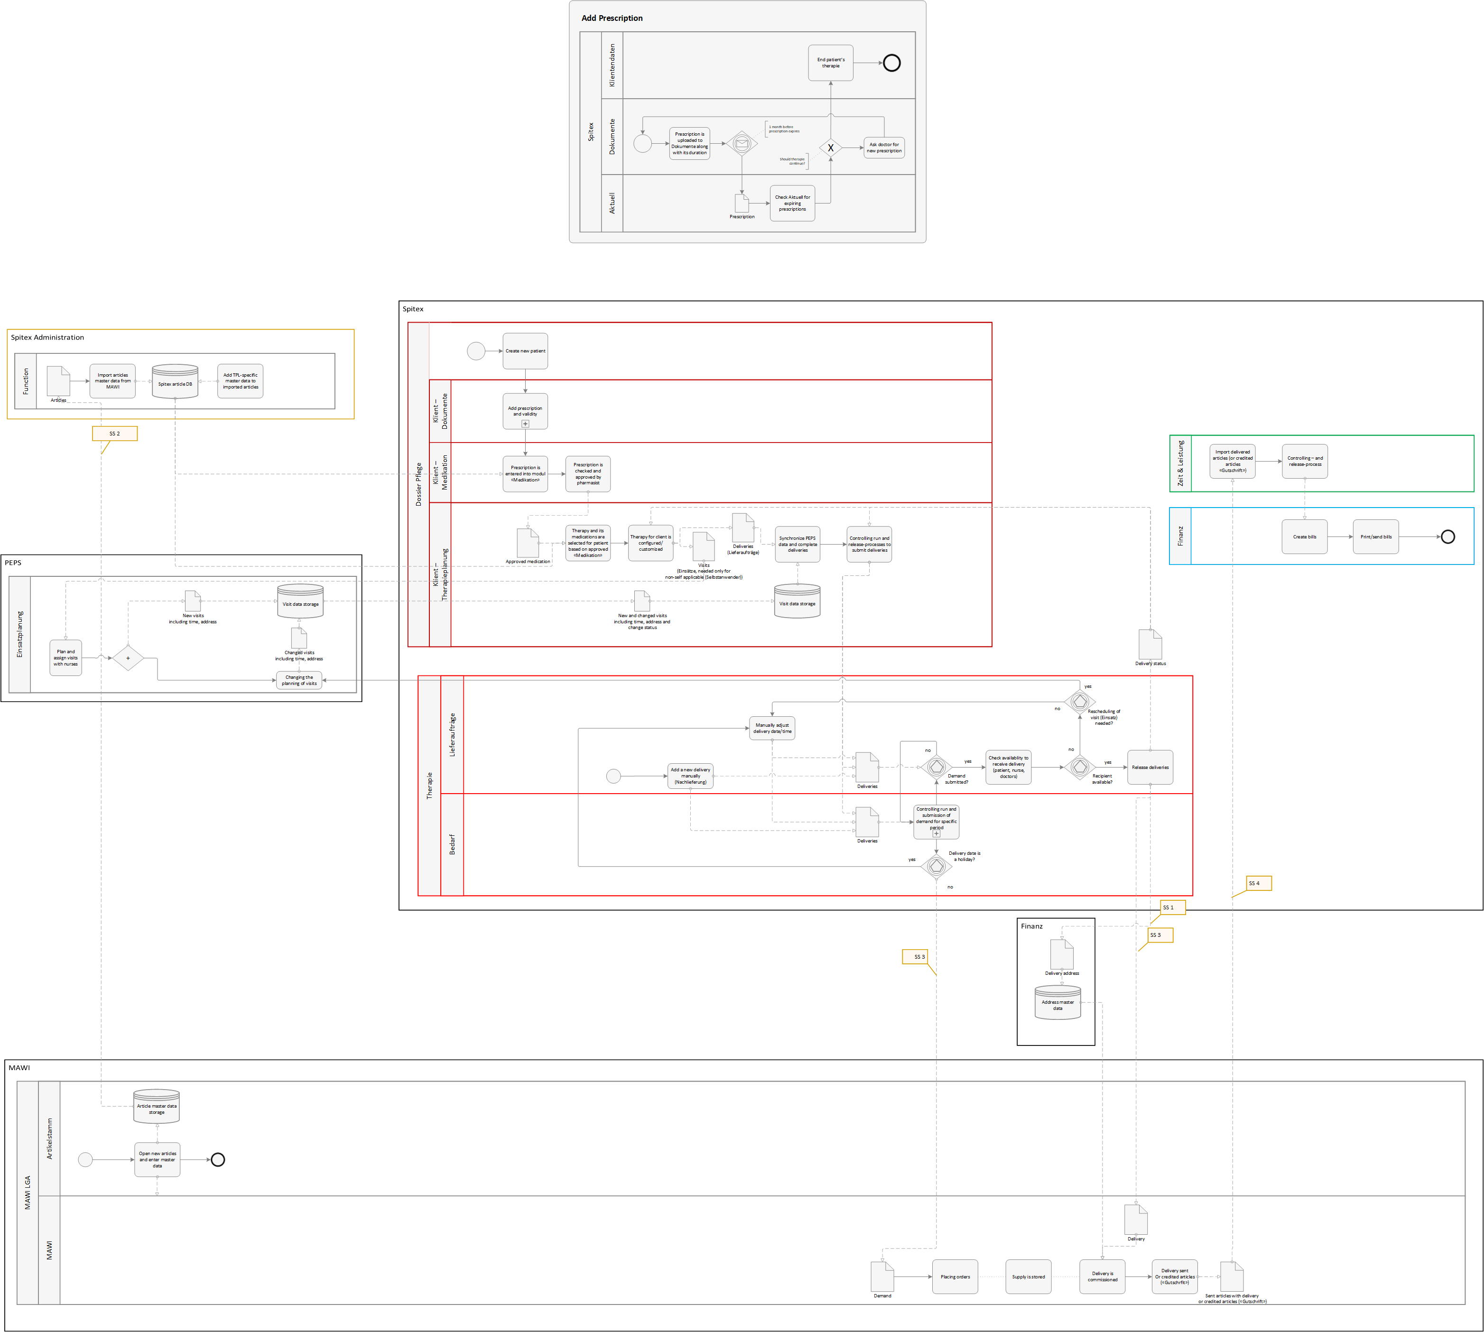
Task: Select the Article master data storage icon
Action: pos(157,1106)
